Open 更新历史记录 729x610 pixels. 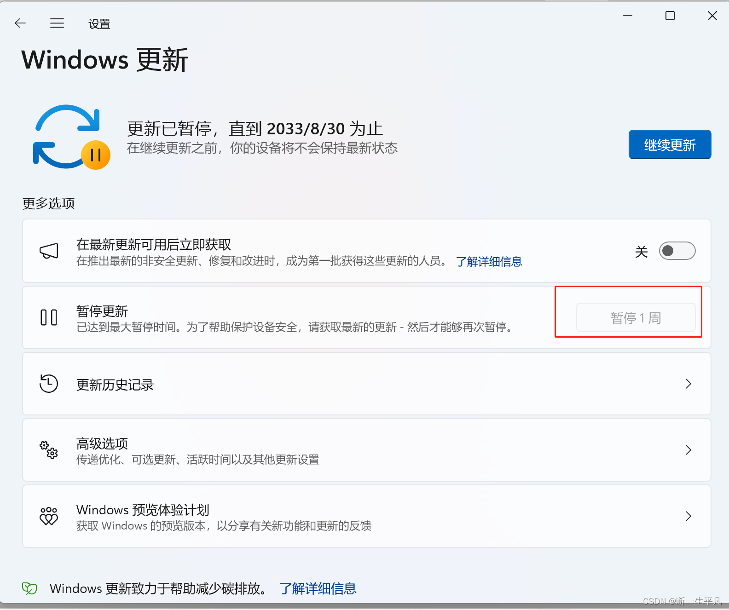pyautogui.click(x=366, y=384)
